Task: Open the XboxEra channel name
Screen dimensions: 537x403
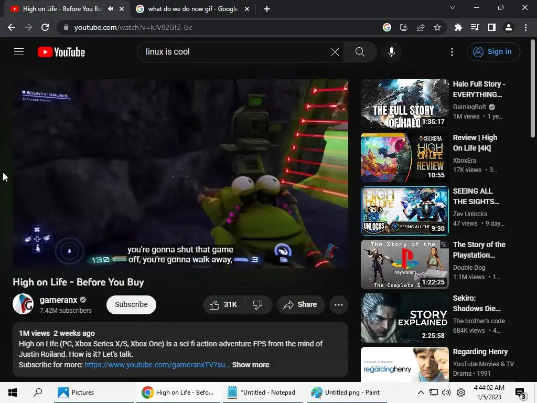Action: (x=465, y=161)
